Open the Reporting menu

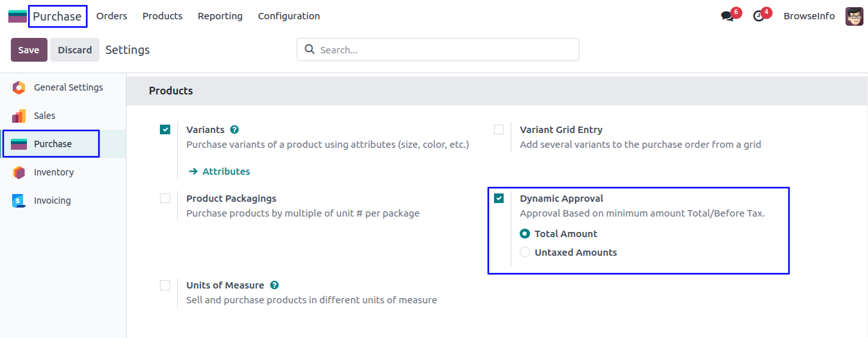220,16
